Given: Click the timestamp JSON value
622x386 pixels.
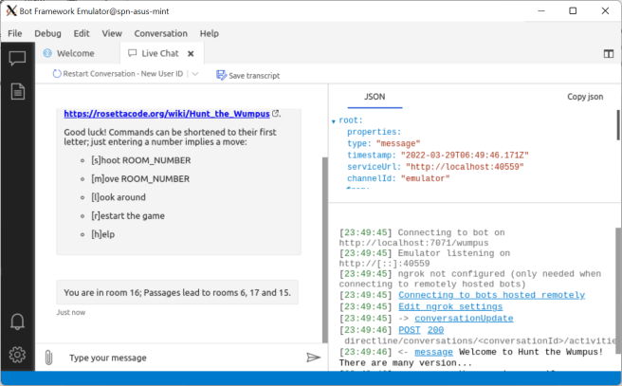Looking at the screenshot, I should pos(465,156).
